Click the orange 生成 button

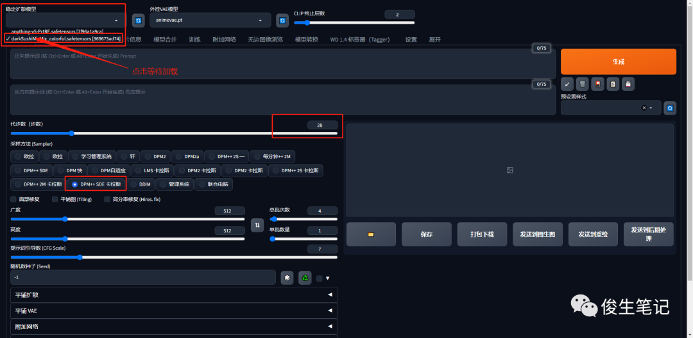pyautogui.click(x=618, y=61)
